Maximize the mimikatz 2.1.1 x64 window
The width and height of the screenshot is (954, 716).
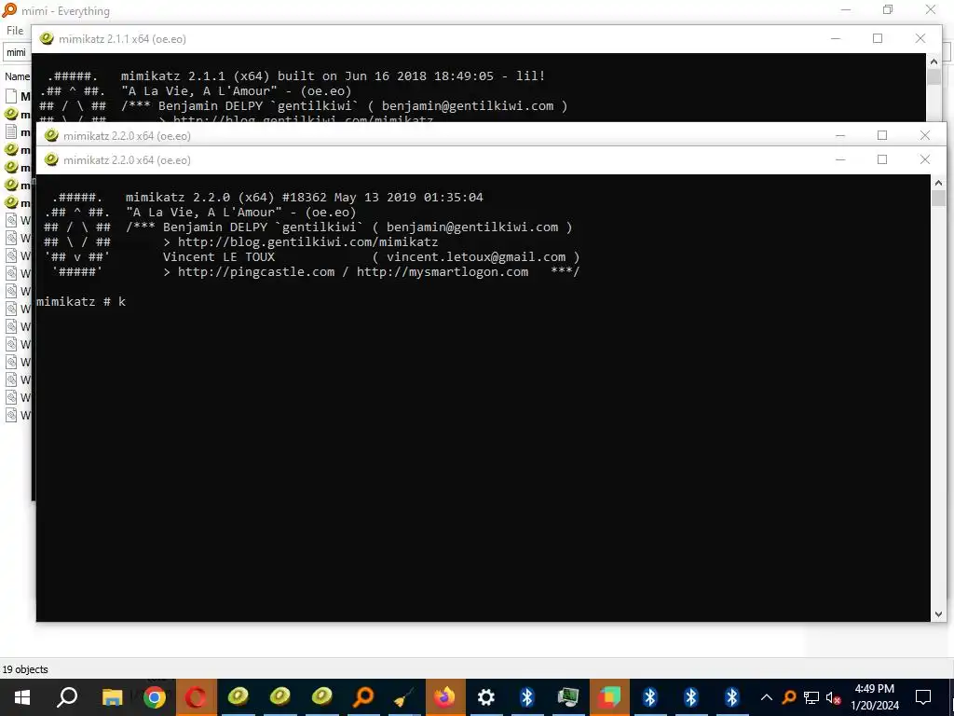[x=878, y=38]
